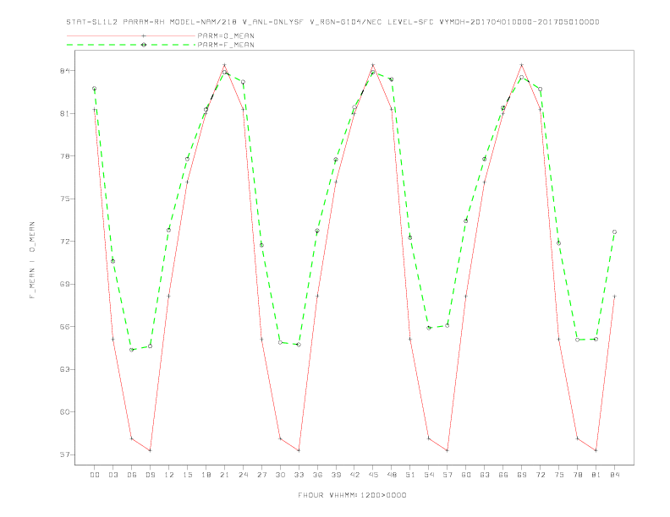Click x-axis forecast hour label 27
The width and height of the screenshot is (670, 517).
pyautogui.click(x=261, y=475)
